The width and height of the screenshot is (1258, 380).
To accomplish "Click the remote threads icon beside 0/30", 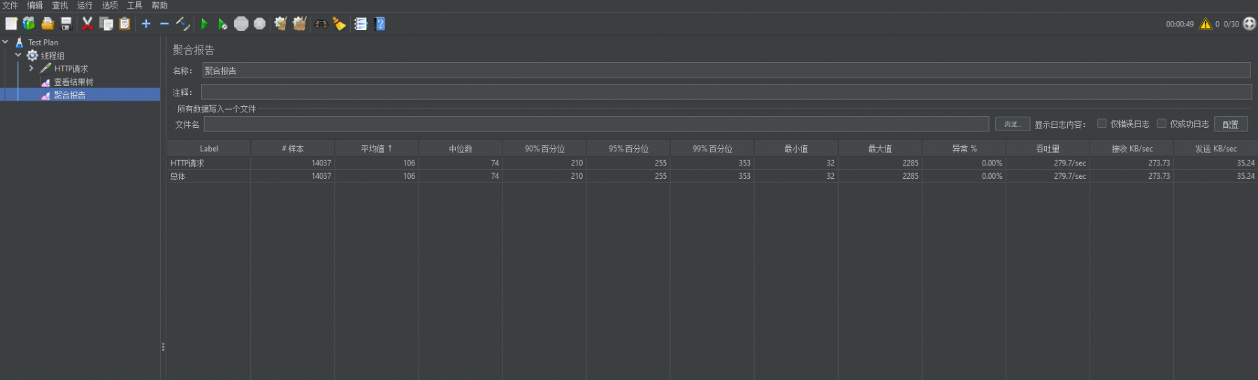I will tap(1250, 24).
